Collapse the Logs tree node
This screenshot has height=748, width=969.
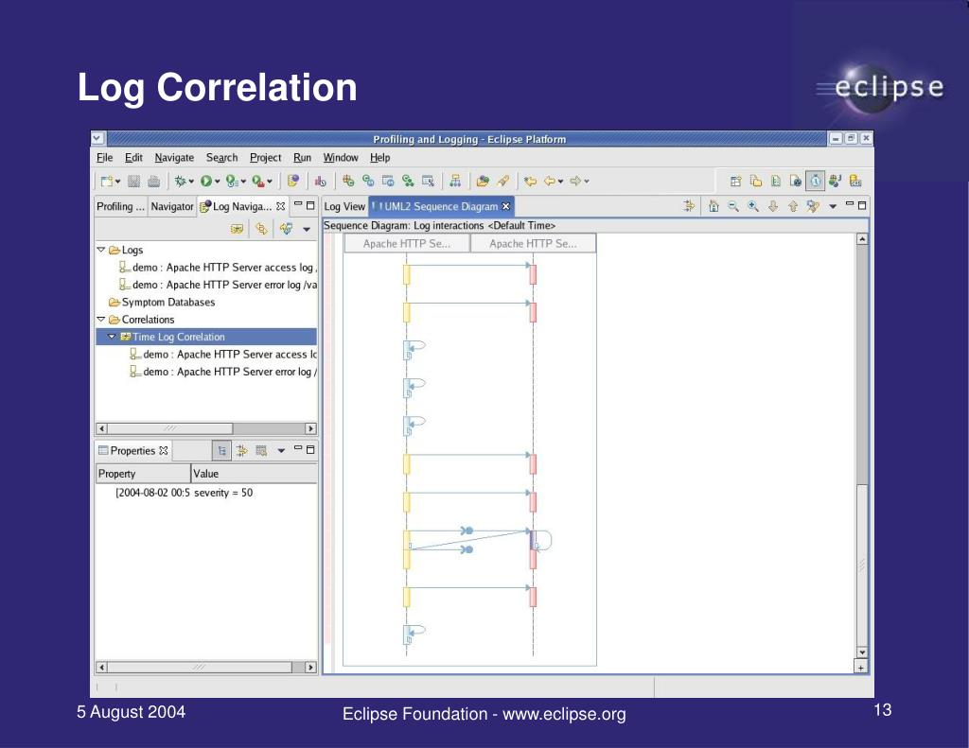[100, 250]
